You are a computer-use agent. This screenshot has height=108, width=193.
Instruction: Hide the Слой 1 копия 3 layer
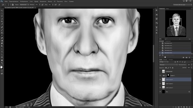[x=160, y=88]
